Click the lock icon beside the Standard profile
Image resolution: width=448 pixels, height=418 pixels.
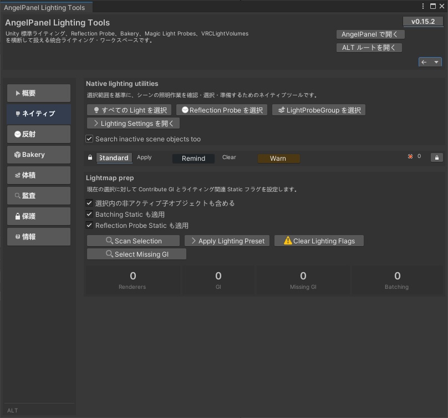tap(89, 157)
